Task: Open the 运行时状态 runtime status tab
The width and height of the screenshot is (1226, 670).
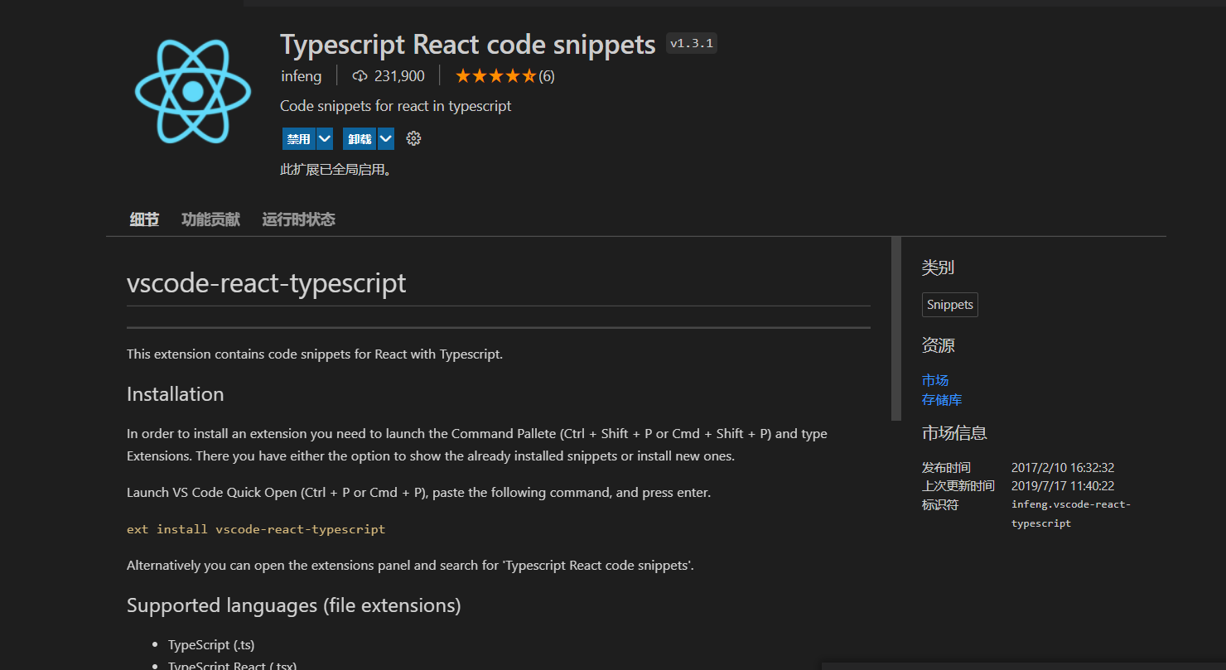Action: (x=298, y=219)
